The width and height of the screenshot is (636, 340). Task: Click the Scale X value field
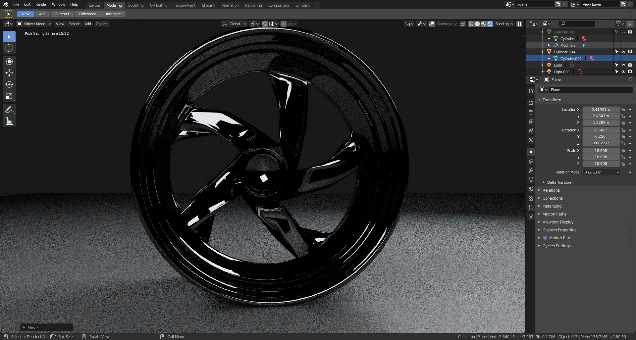[x=601, y=151]
